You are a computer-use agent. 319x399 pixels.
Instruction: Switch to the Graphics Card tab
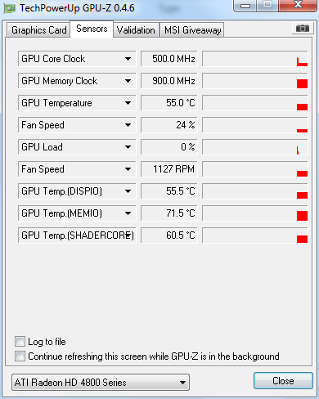(38, 30)
